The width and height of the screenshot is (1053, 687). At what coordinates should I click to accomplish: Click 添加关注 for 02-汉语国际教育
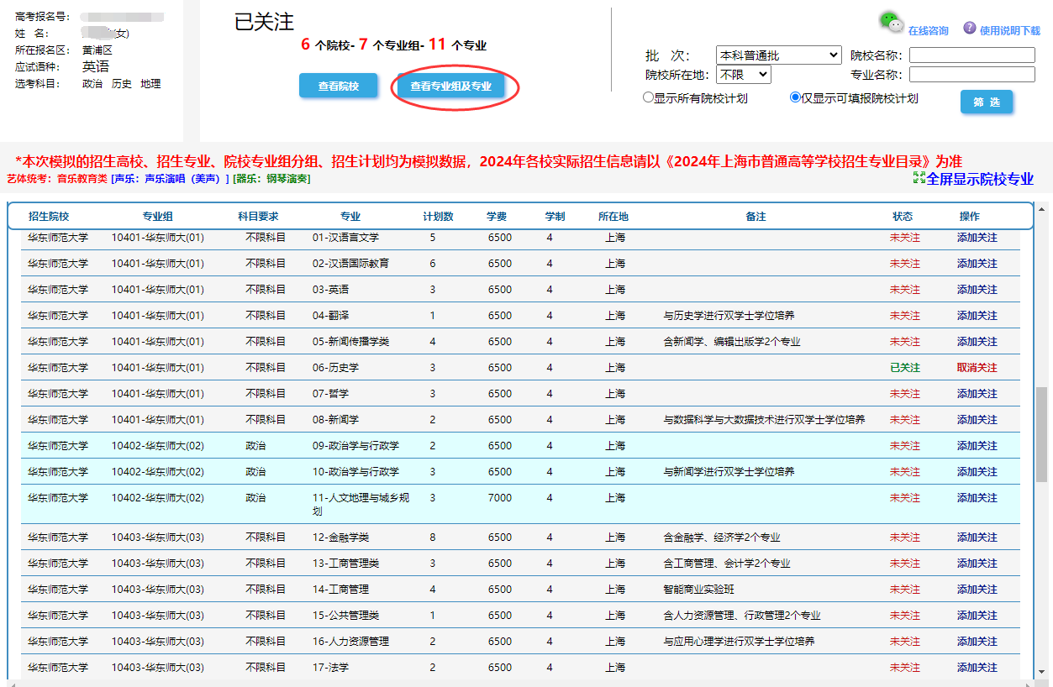tap(977, 264)
